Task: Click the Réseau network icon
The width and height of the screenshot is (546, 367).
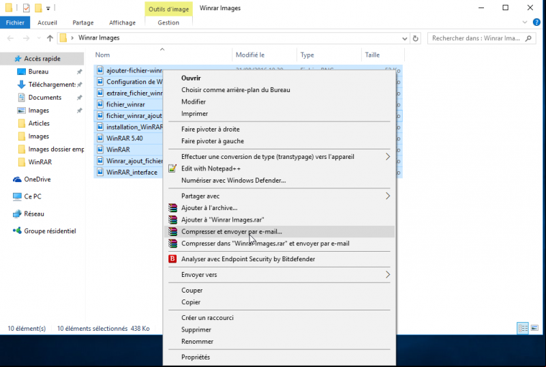Action: (x=17, y=214)
